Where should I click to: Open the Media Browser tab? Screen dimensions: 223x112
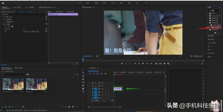[x=19, y=68]
